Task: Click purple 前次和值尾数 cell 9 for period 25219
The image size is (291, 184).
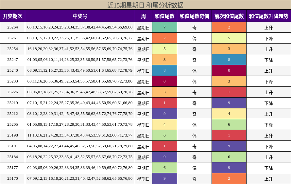Action: (229, 103)
